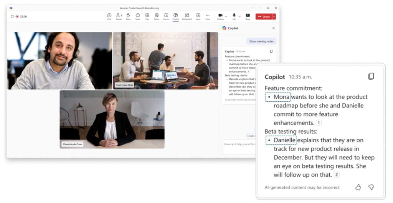Expand the Camera options arrow
Image resolution: width=393 pixels, height=203 pixels.
pos(226,16)
